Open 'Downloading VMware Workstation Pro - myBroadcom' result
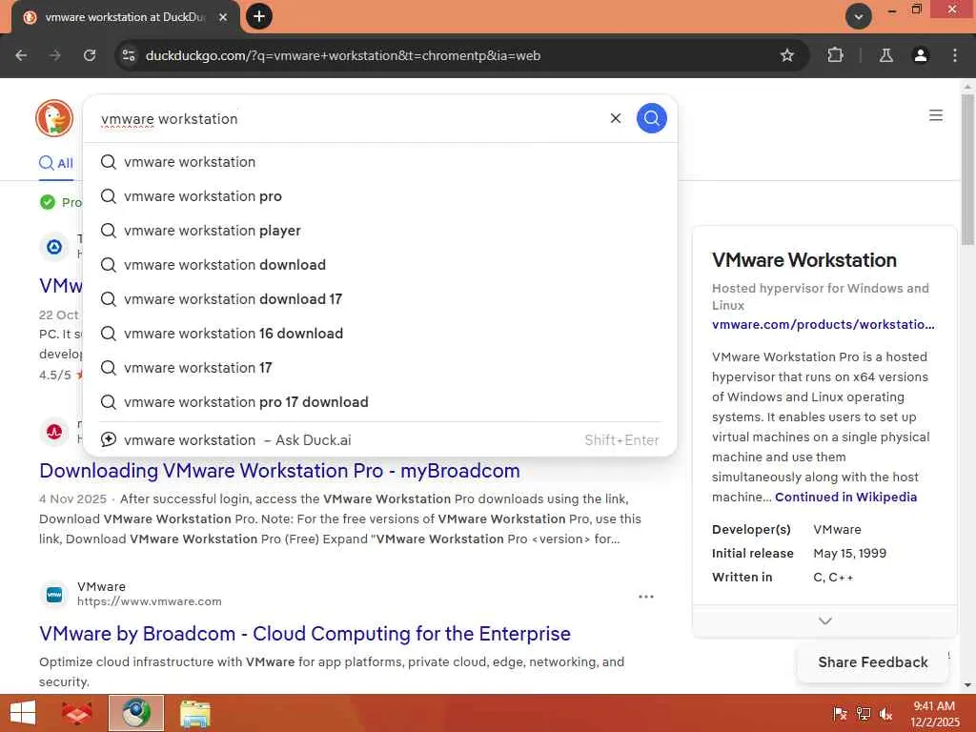976x732 pixels. click(279, 471)
